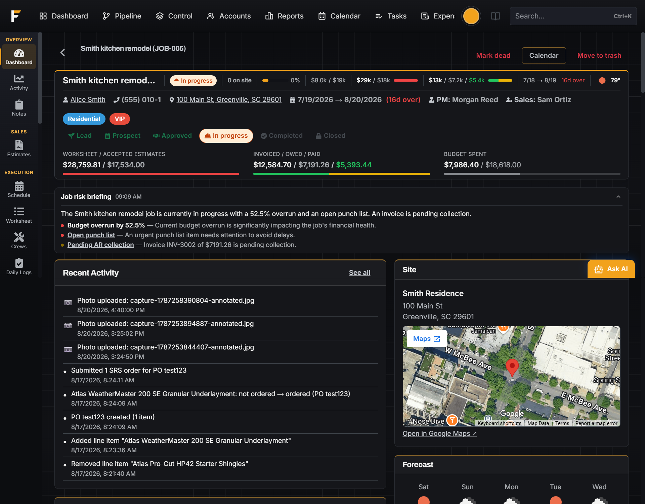
Task: Open Estimates in the Sales sidebar section
Action: [19, 149]
